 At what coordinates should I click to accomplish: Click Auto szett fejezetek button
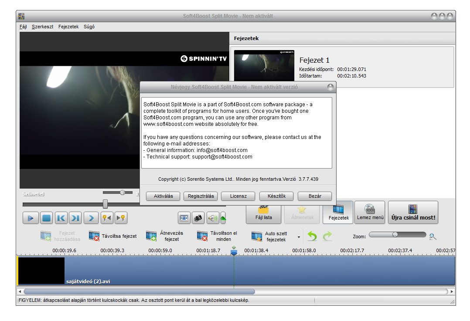click(x=269, y=237)
